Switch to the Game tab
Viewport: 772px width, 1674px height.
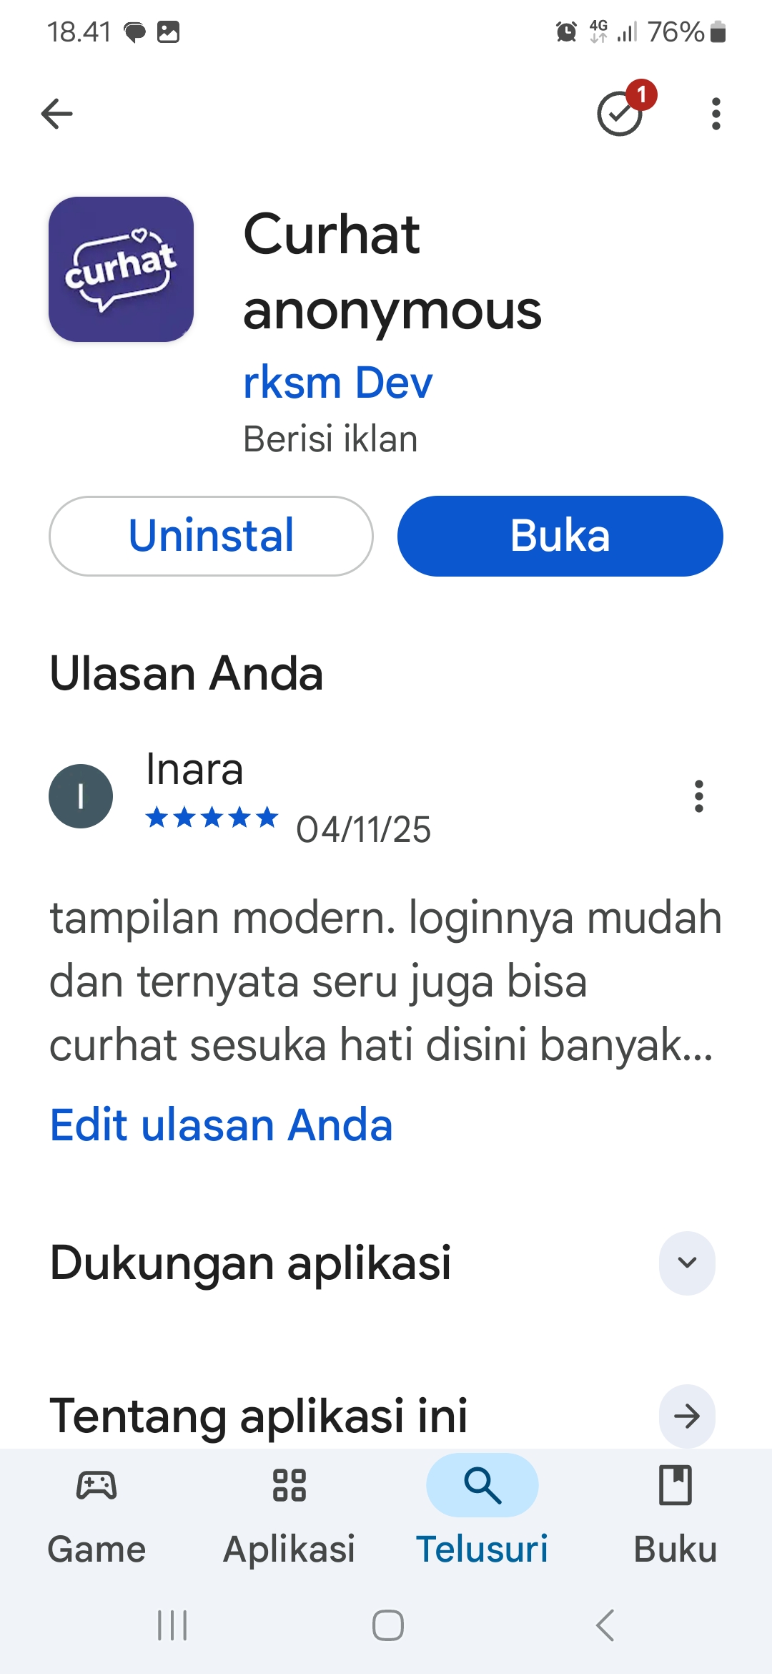tap(96, 1514)
